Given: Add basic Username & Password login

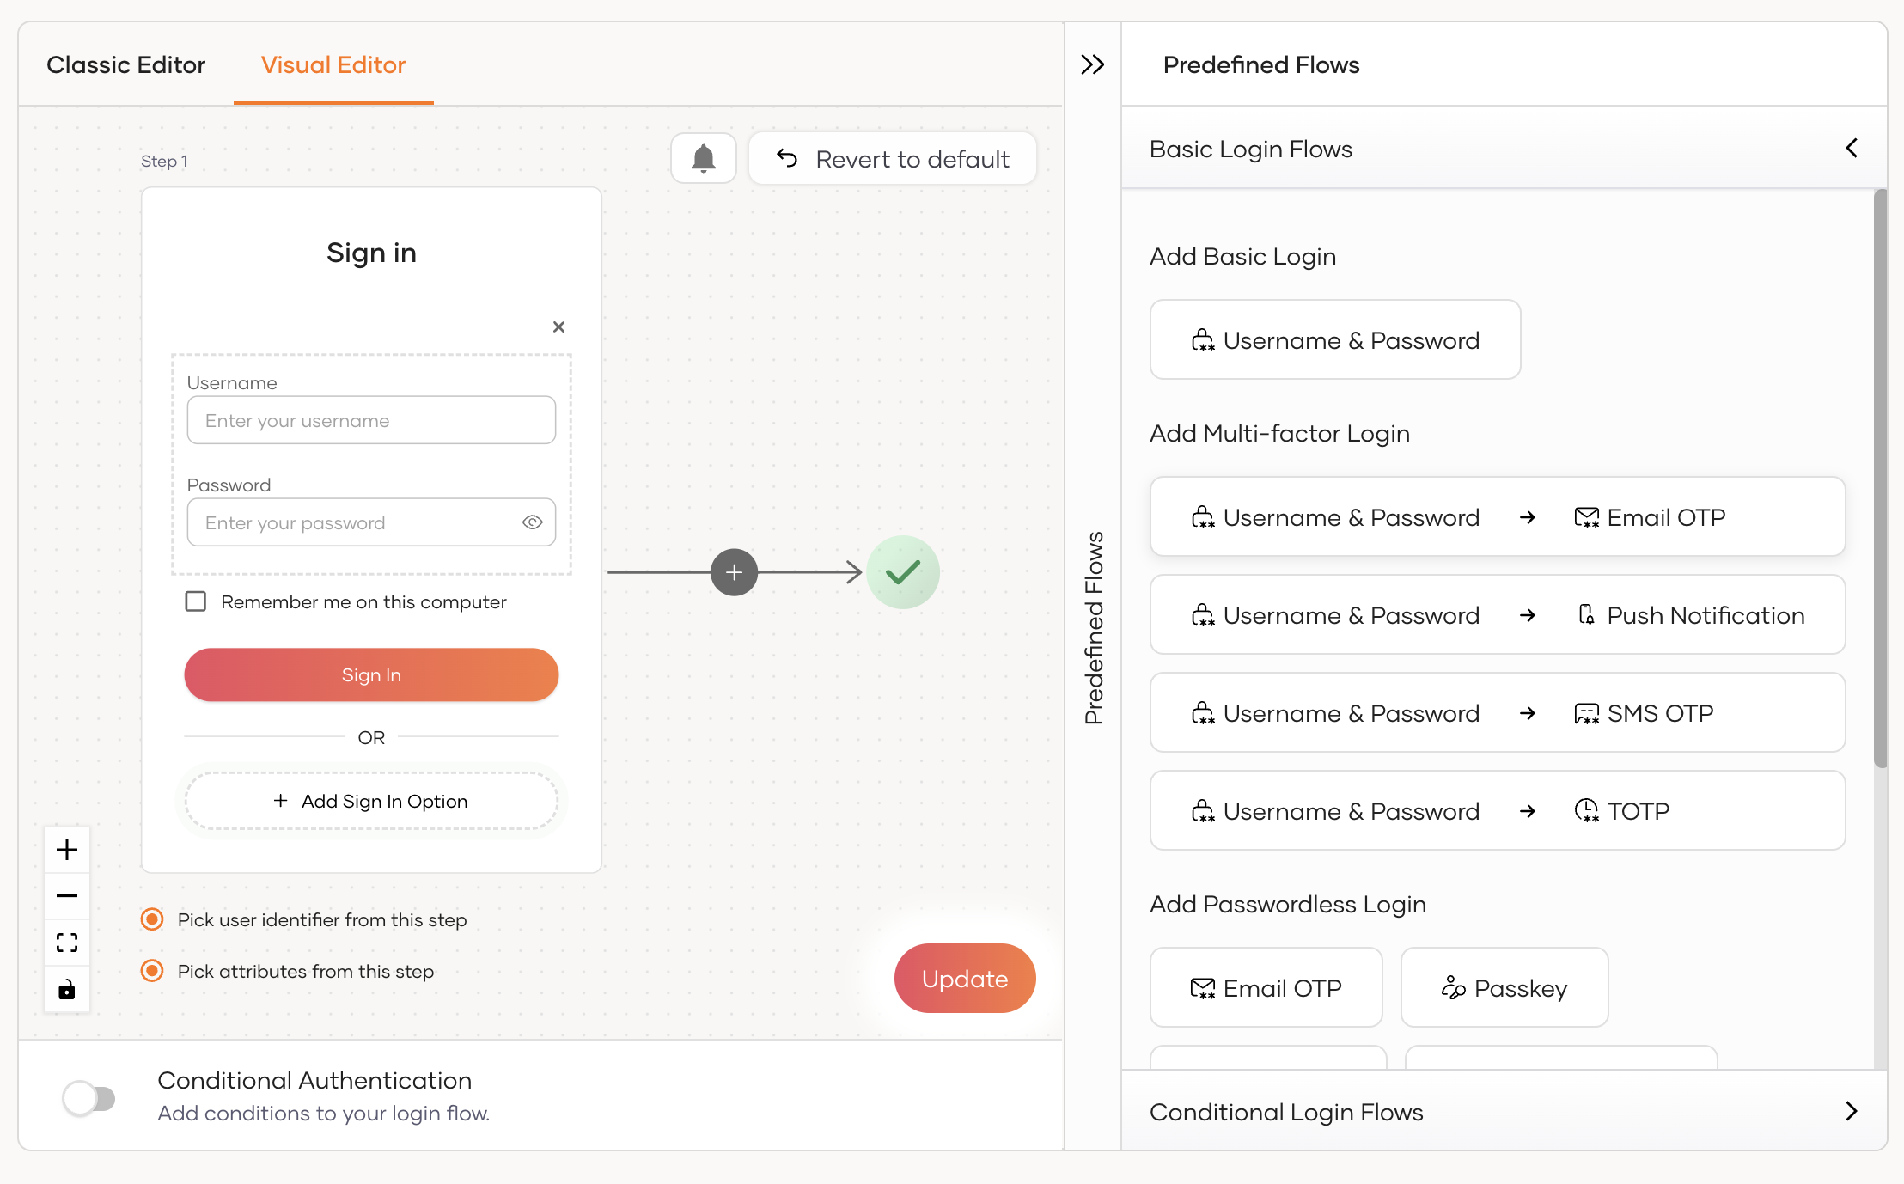Looking at the screenshot, I should tap(1335, 339).
